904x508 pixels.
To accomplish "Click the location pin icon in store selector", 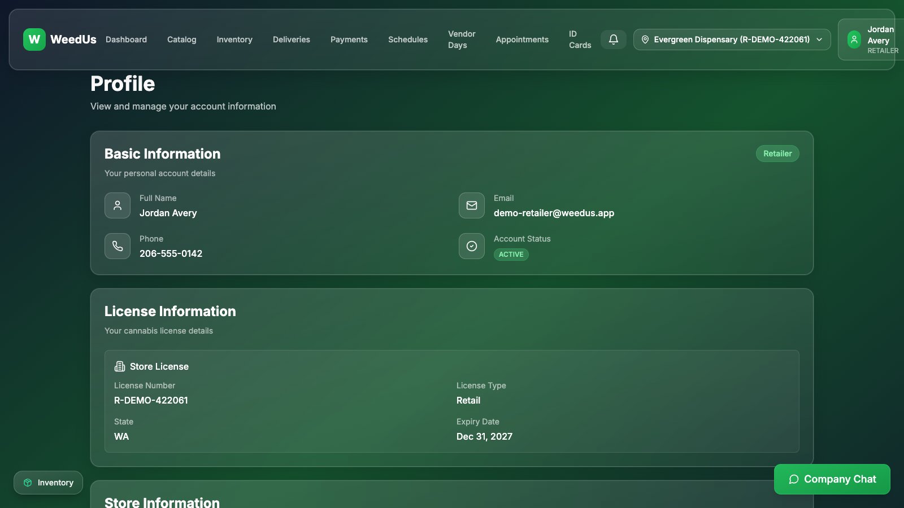I will [645, 40].
